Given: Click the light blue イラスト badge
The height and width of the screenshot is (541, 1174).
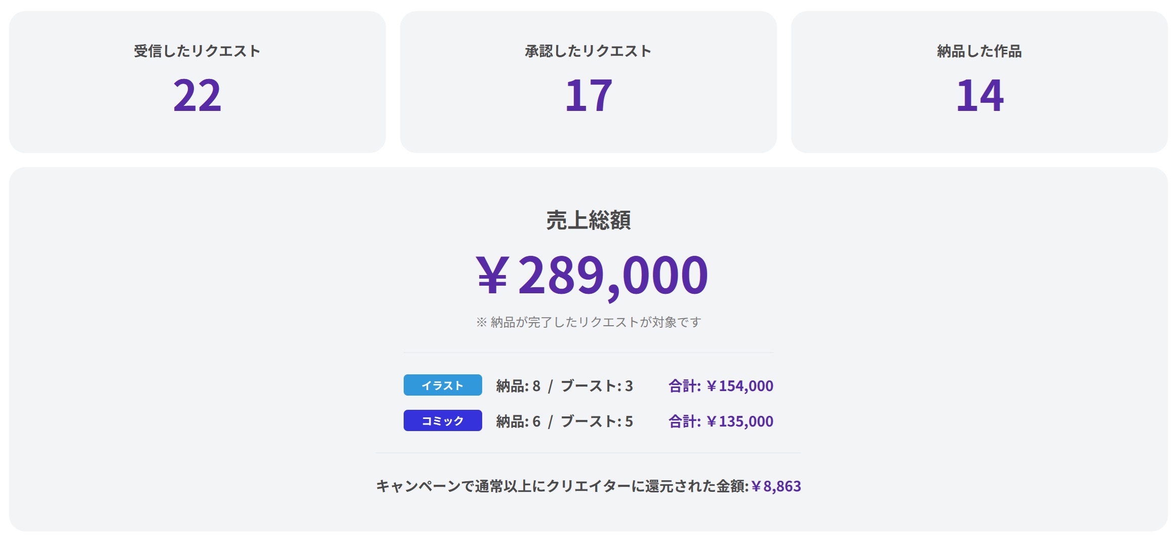Looking at the screenshot, I should pos(443,385).
